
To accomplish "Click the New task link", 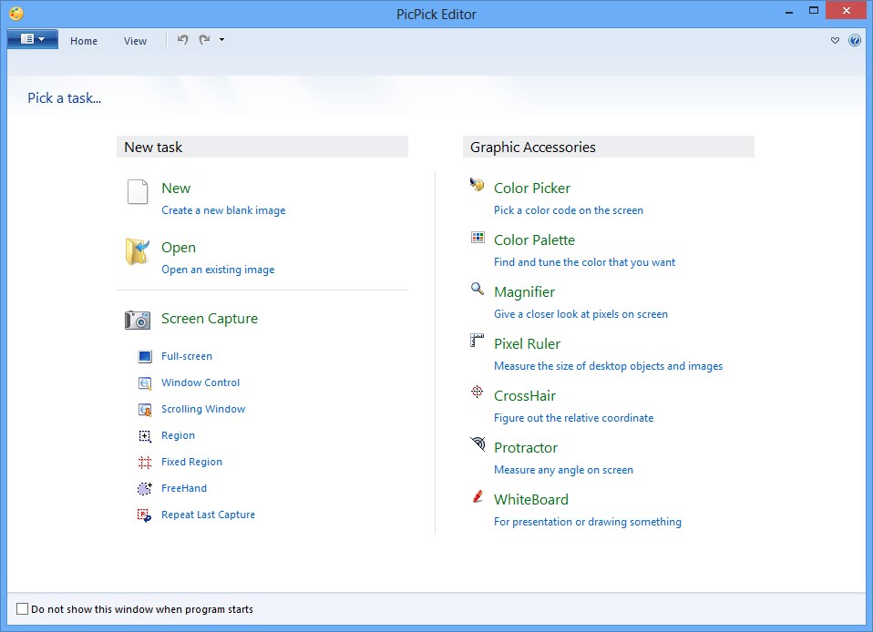I will (x=176, y=188).
